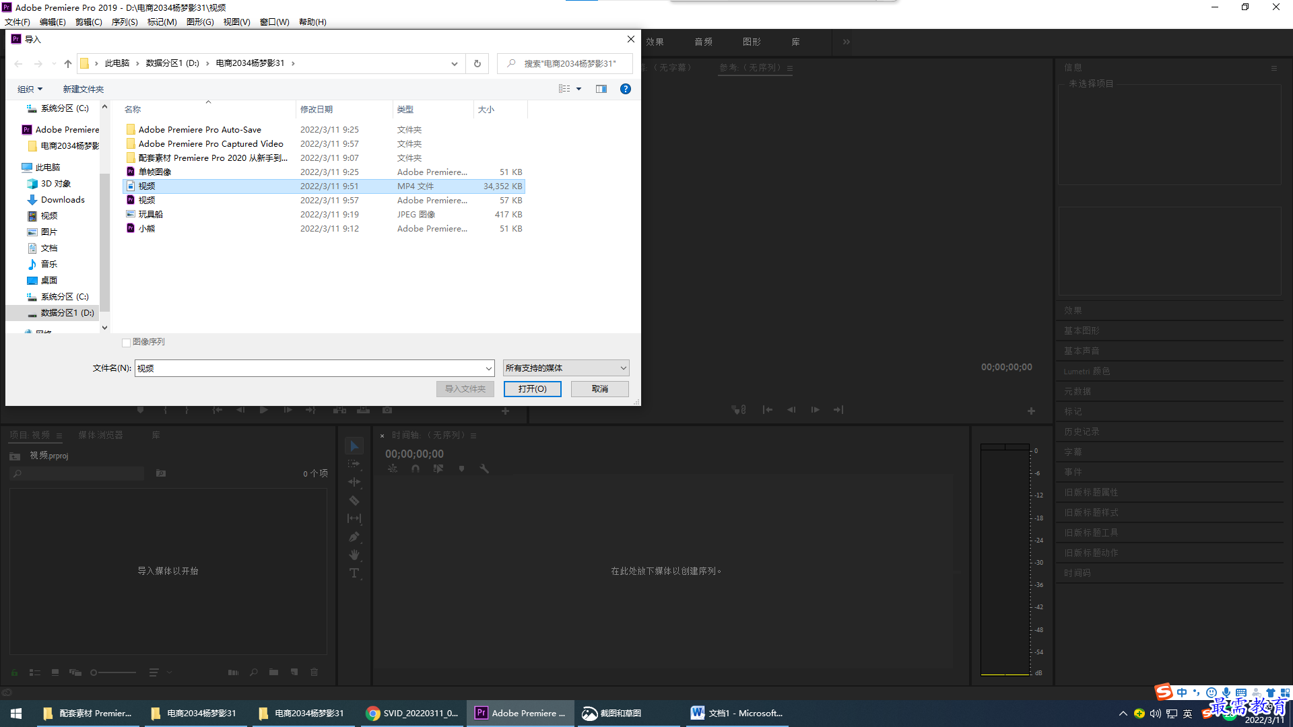Click Project panel search field
Image resolution: width=1293 pixels, height=727 pixels.
[77, 473]
